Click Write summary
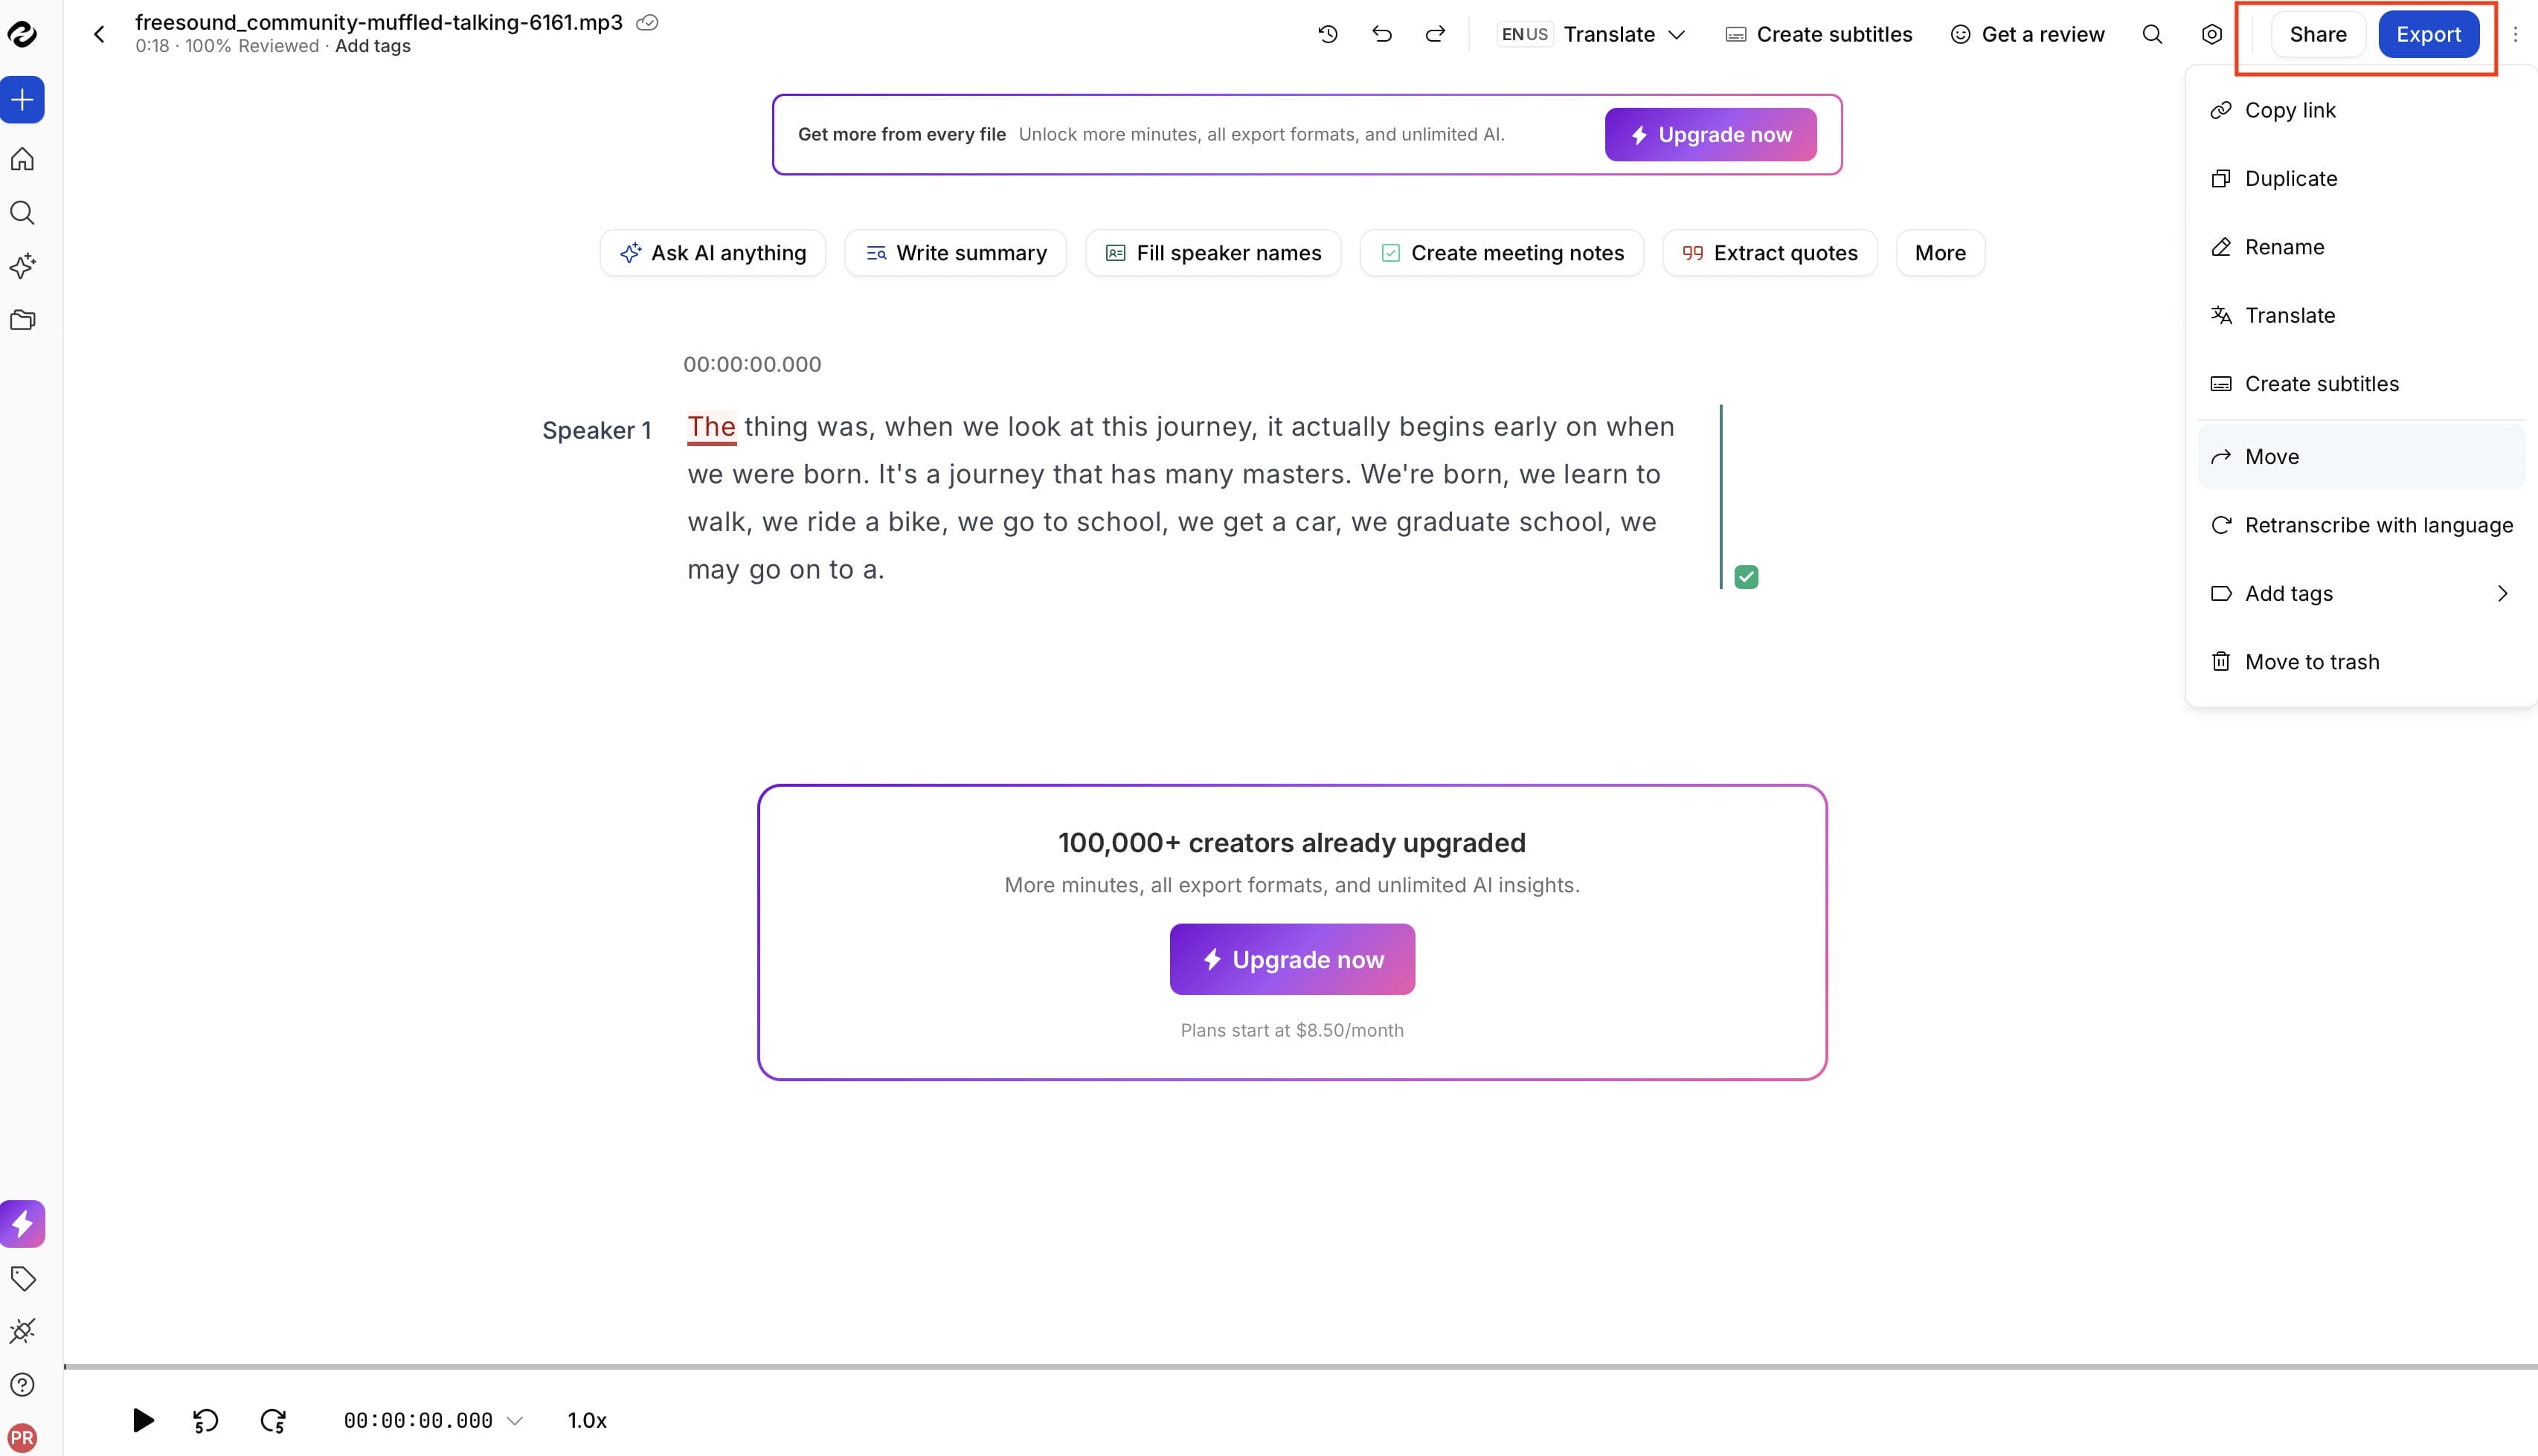 point(955,253)
